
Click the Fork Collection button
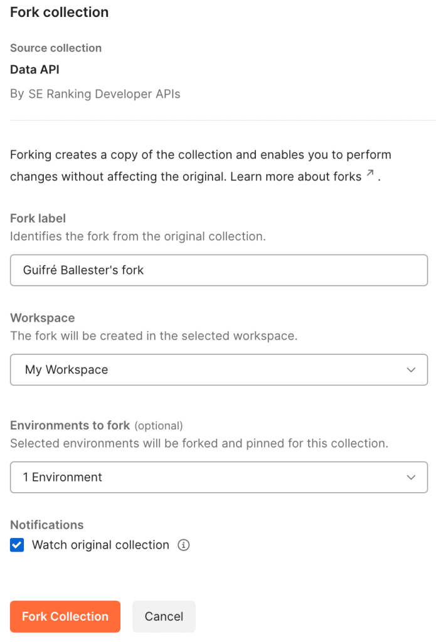coord(65,616)
